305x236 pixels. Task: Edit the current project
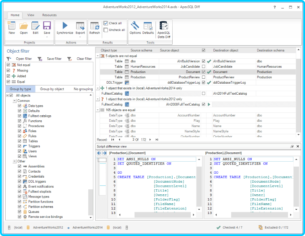pyautogui.click(x=36, y=28)
